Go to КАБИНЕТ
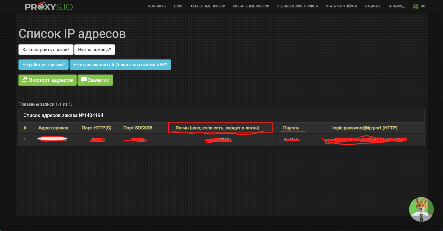 point(373,6)
